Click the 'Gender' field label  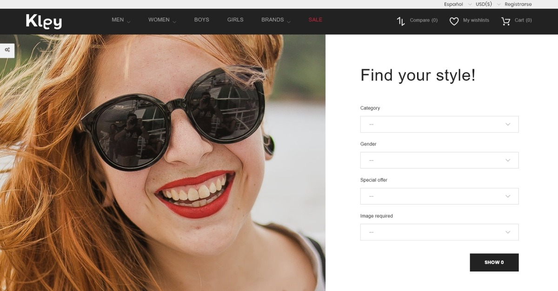click(368, 144)
